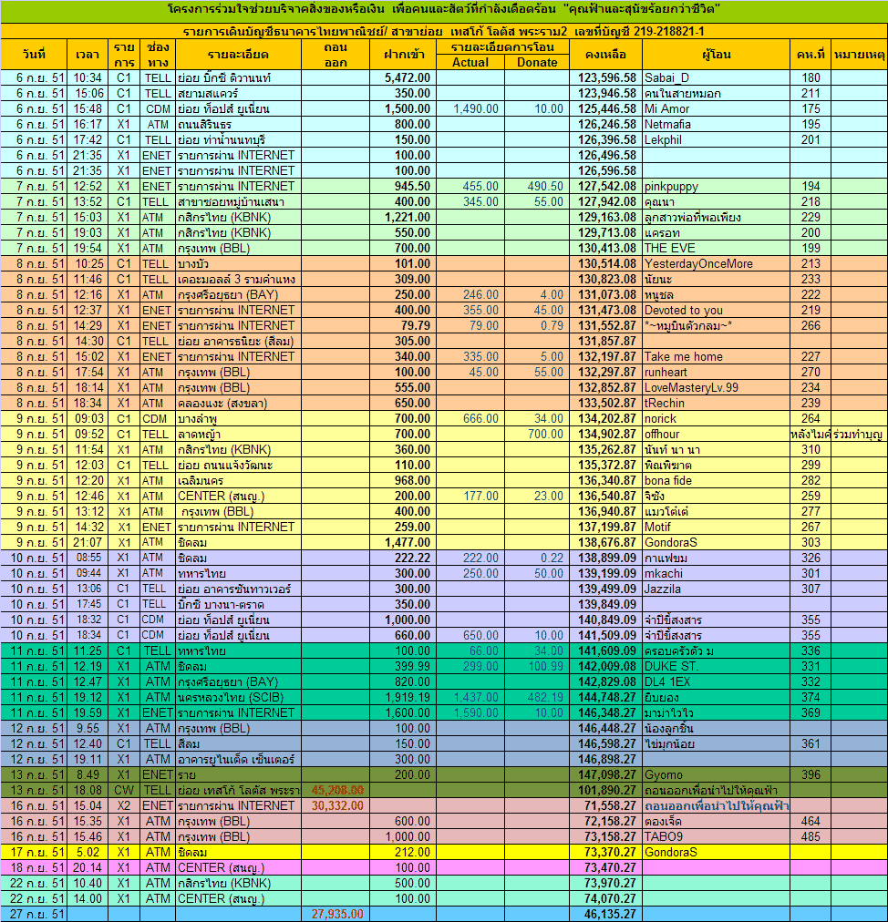Click the reference number 485

pos(811,836)
